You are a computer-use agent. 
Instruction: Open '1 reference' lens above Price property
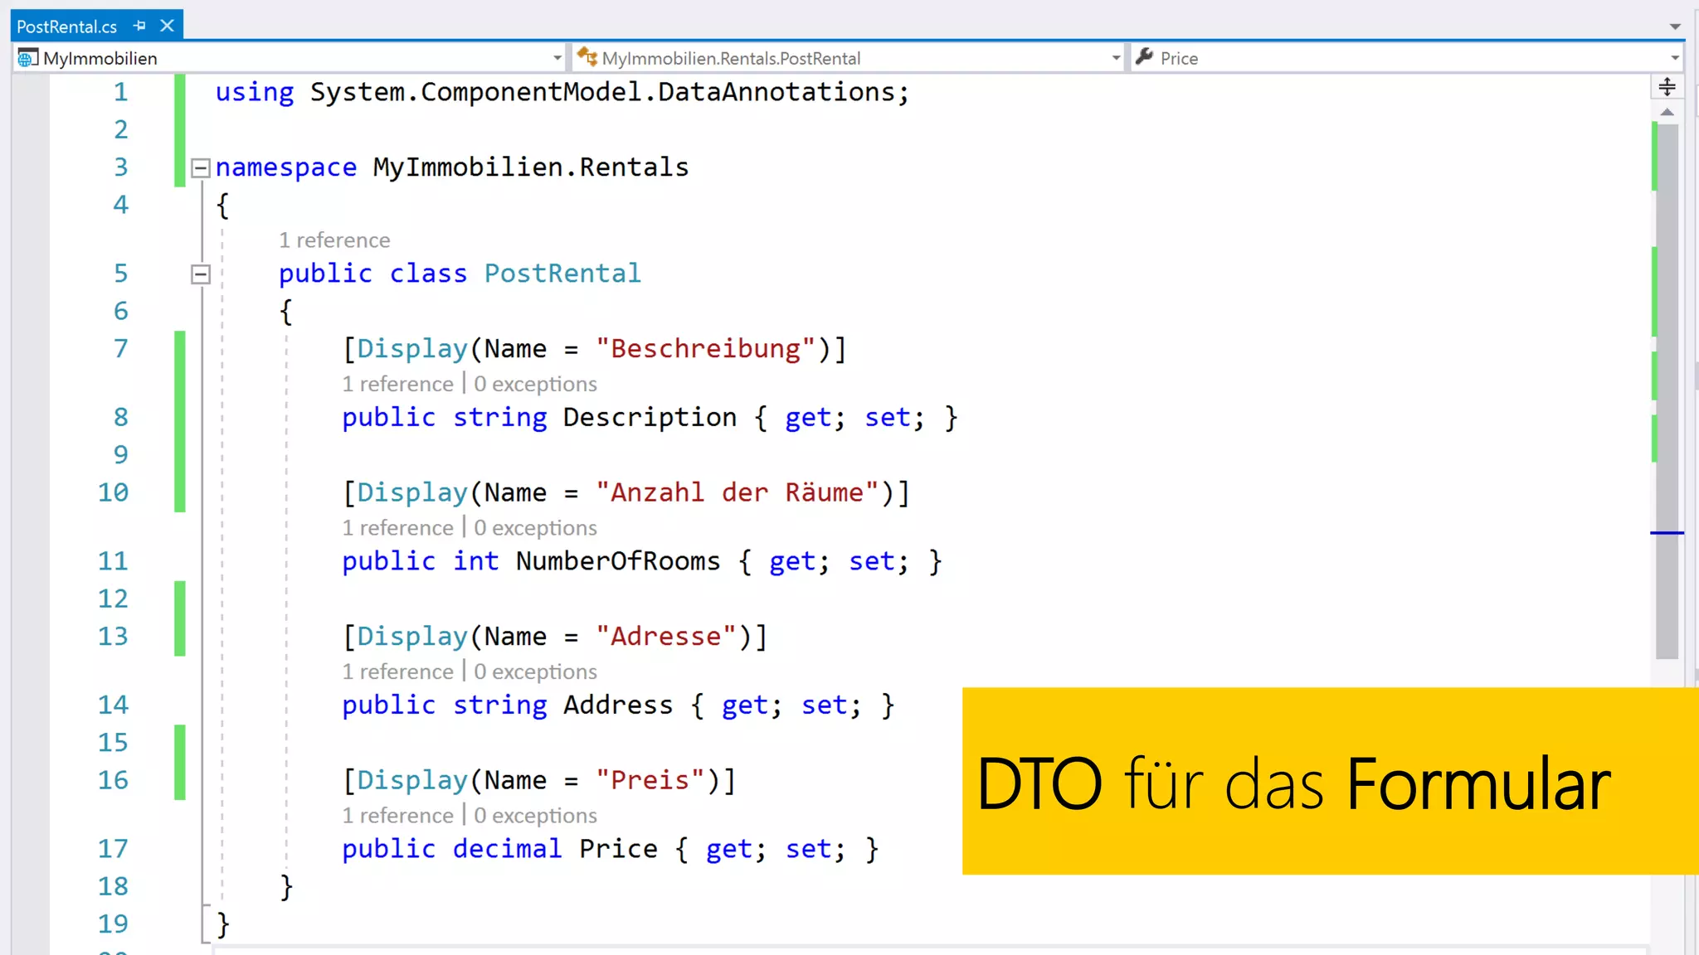[398, 816]
